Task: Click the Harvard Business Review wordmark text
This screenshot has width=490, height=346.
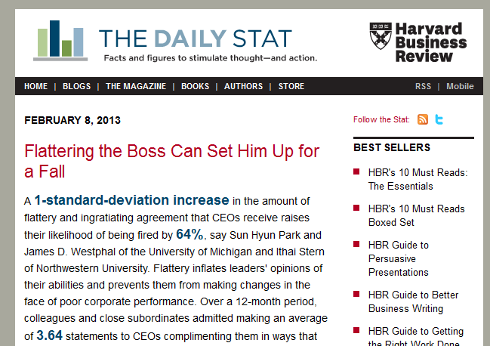Action: tap(431, 42)
